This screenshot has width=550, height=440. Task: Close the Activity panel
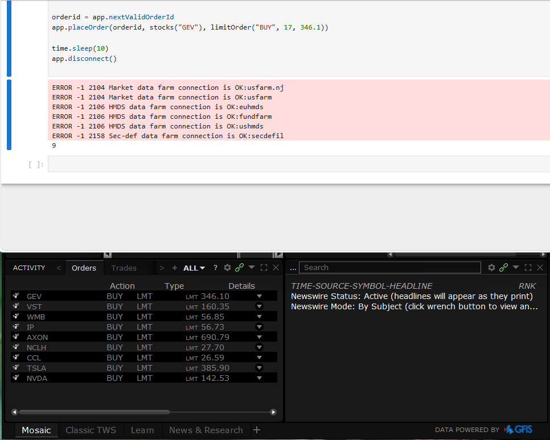276,268
